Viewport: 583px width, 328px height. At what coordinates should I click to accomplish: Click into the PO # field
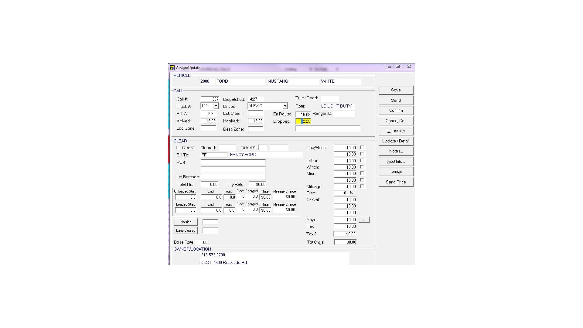click(233, 162)
